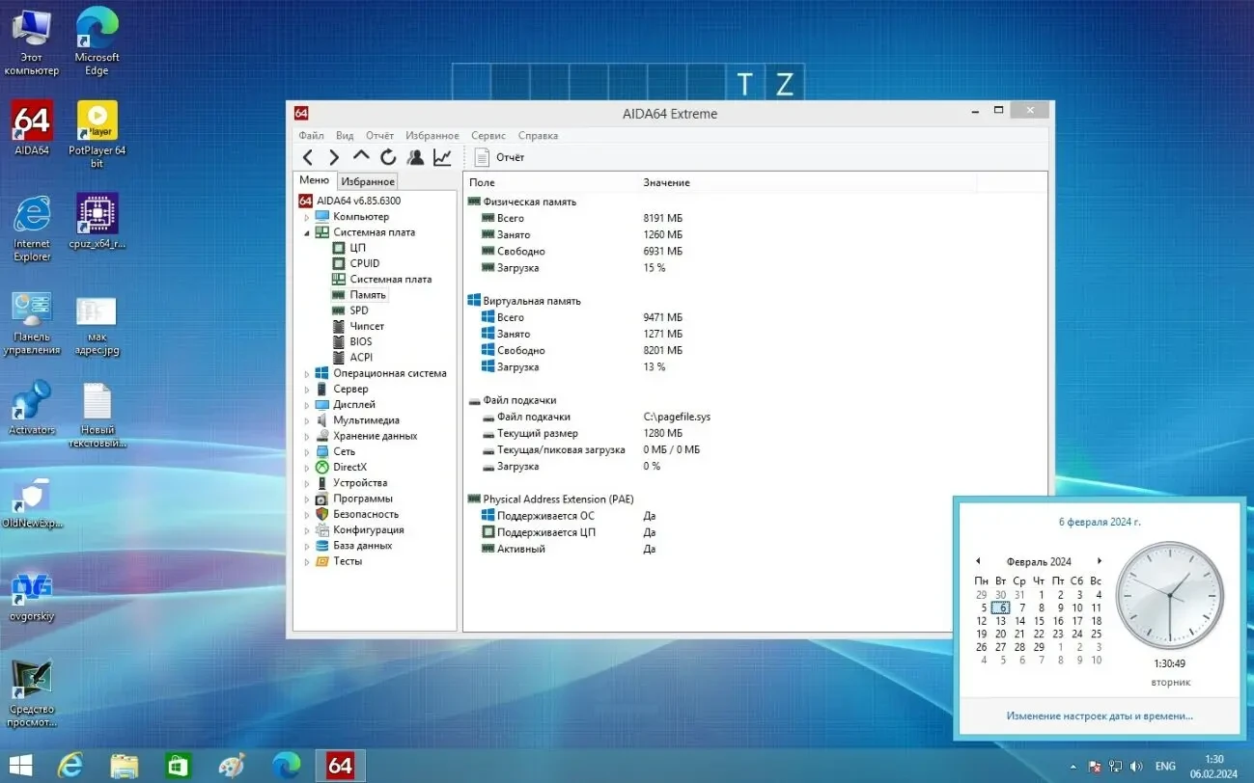Open the Сервис menu

point(488,136)
